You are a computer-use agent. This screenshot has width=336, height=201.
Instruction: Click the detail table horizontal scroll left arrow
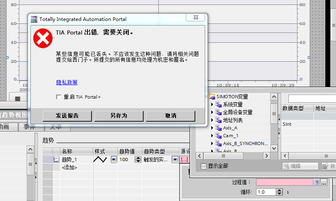285,156
